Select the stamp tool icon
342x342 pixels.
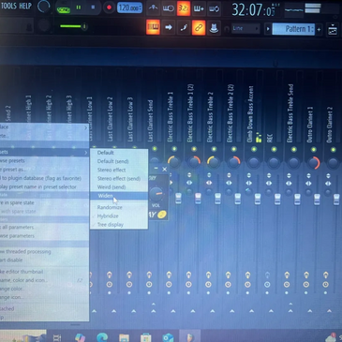(x=214, y=28)
